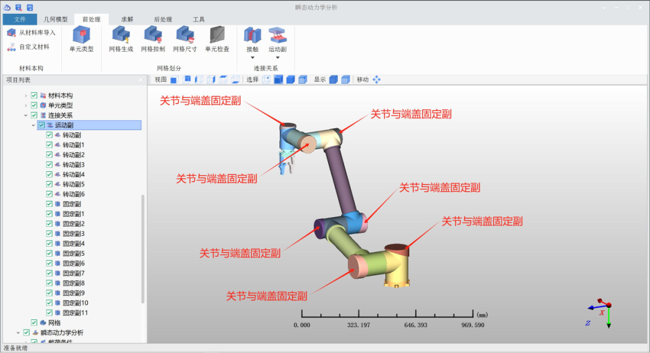
Task: Import from material library (从材料库导入)
Action: tap(31, 32)
